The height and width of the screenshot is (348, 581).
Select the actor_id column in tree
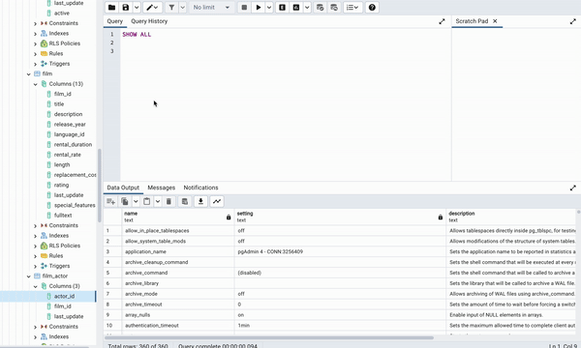[x=64, y=296]
